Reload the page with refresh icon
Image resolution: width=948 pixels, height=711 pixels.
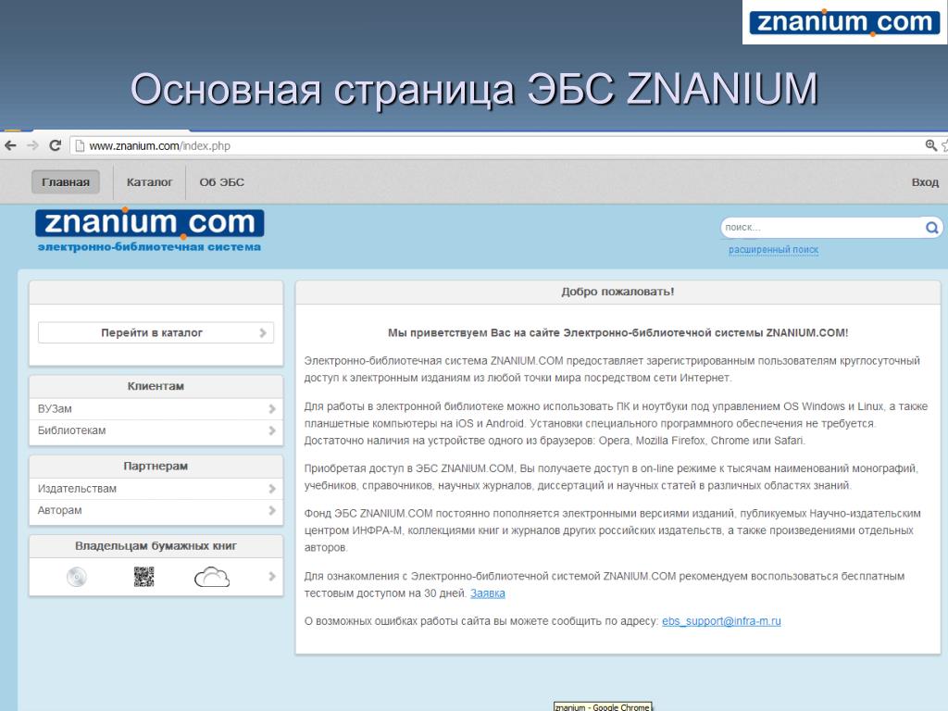tap(55, 145)
